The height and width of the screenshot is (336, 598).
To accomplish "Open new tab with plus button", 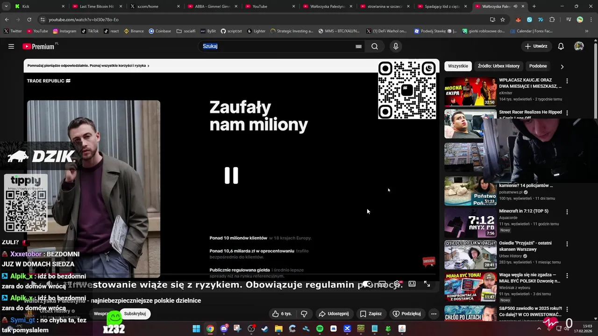I will 534,6.
